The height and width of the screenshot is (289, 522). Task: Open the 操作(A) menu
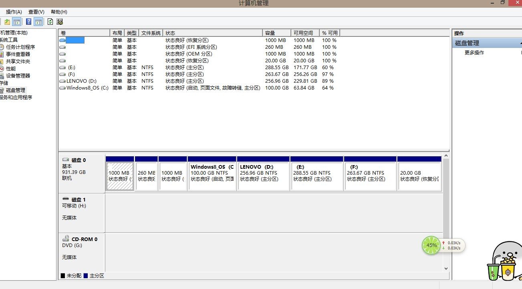pos(14,12)
